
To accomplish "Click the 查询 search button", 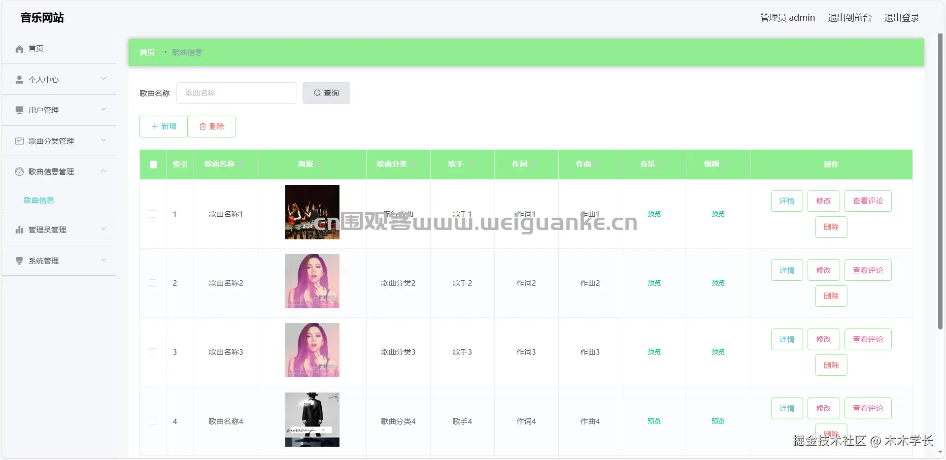I will pos(326,93).
